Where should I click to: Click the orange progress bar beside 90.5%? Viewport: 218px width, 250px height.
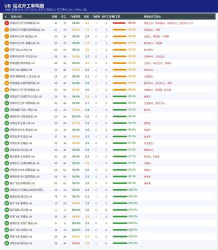[x=120, y=29]
